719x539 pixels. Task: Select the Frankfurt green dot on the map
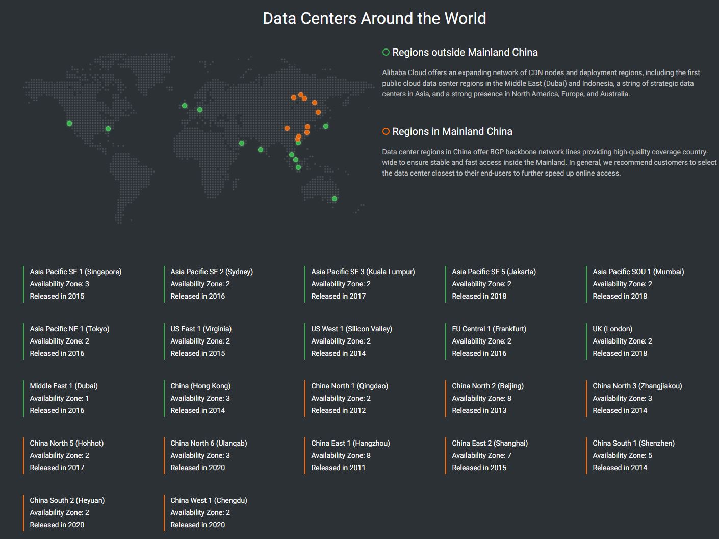(200, 110)
